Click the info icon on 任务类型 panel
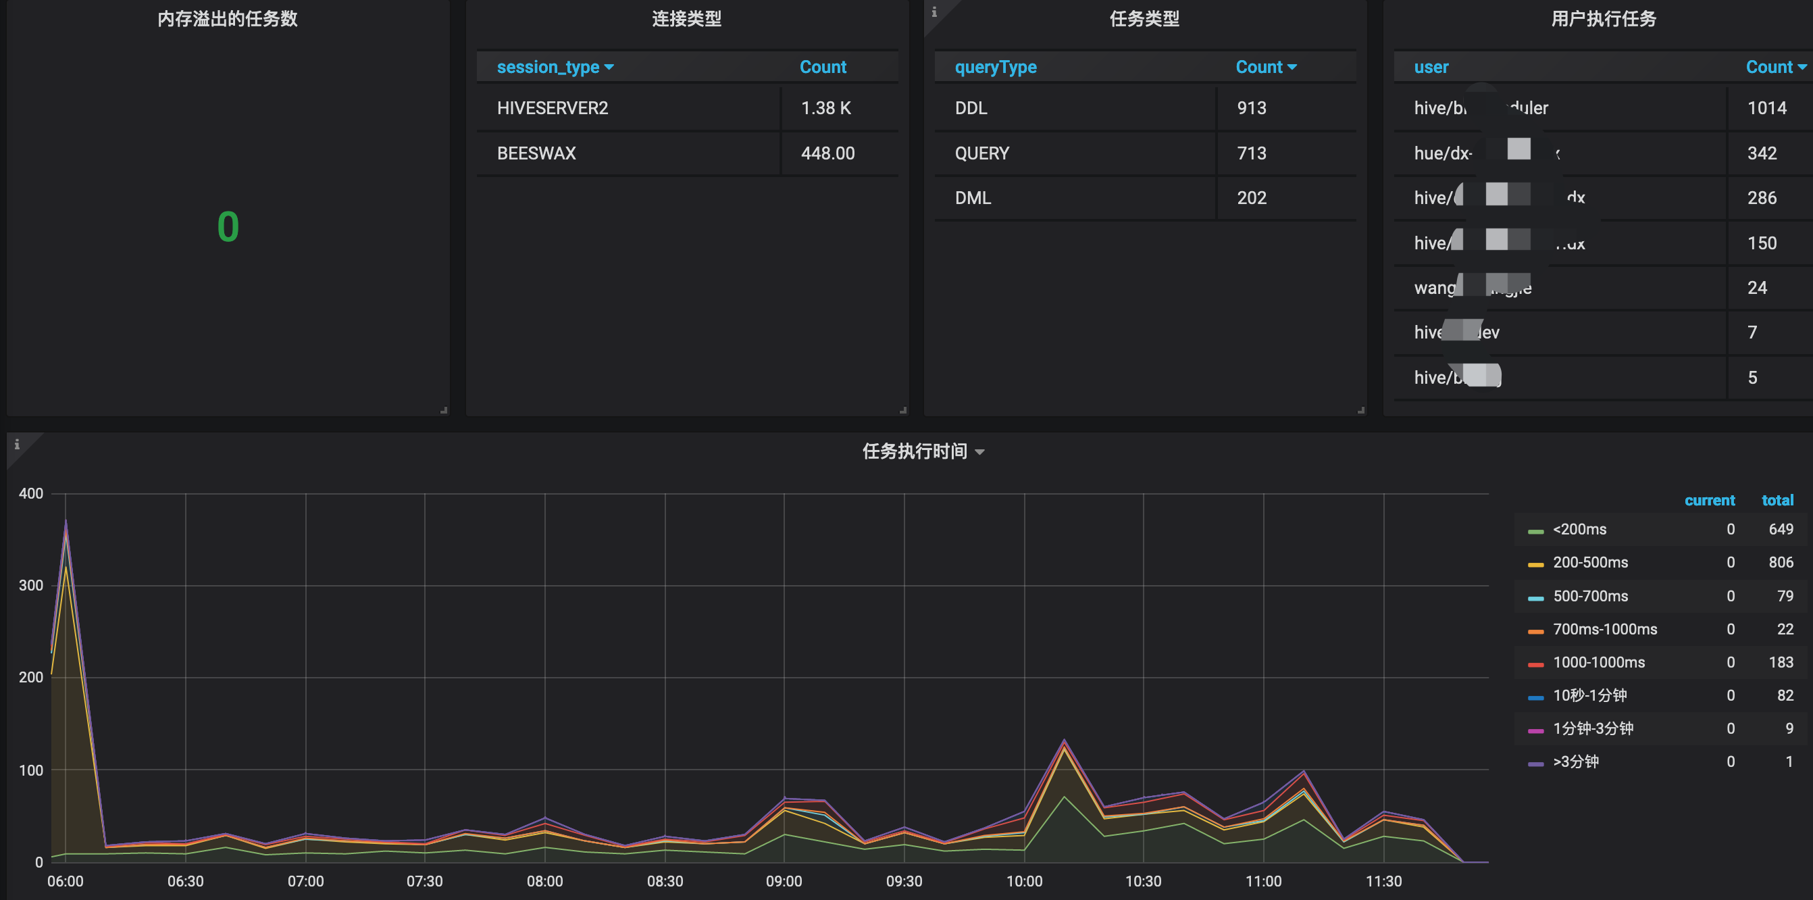The width and height of the screenshot is (1813, 900). click(x=934, y=12)
